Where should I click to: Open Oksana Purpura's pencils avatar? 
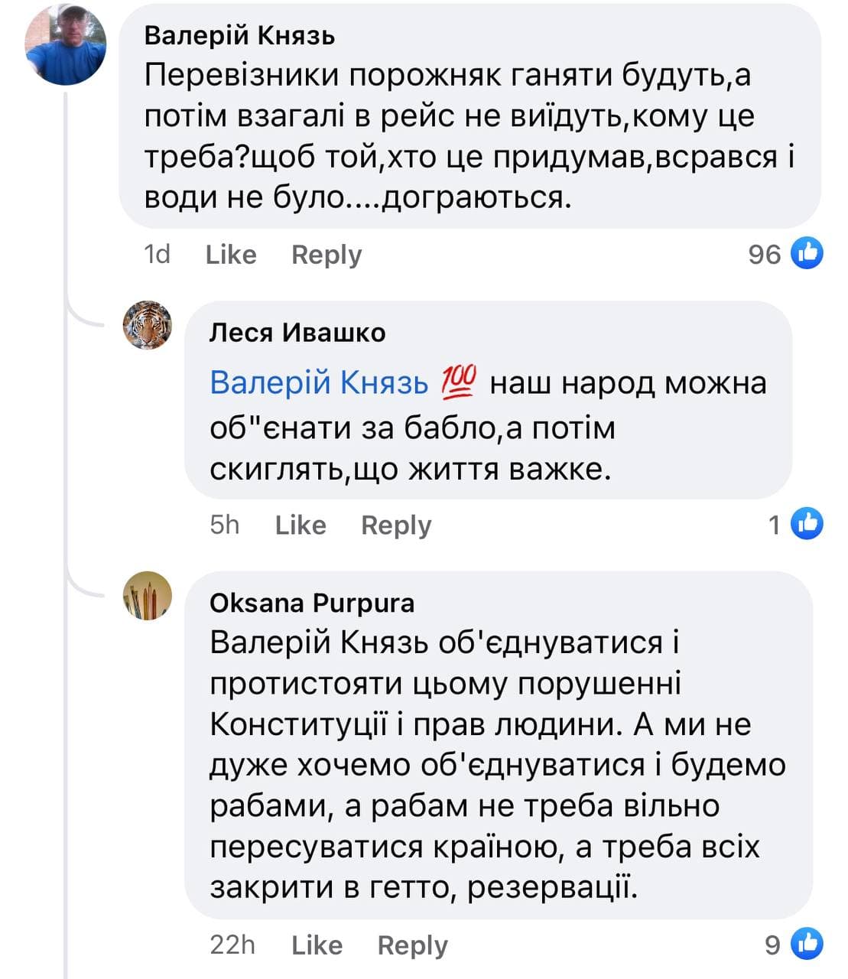click(x=148, y=595)
